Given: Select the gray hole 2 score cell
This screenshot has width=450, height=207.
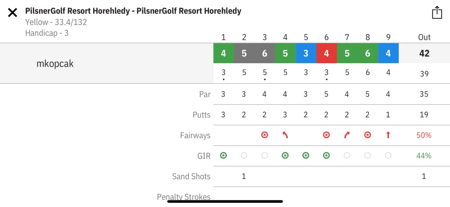Looking at the screenshot, I should point(244,53).
